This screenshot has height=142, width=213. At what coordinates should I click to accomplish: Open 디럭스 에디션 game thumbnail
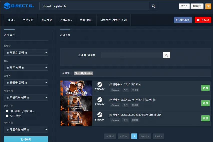pyautogui.click(x=76, y=103)
